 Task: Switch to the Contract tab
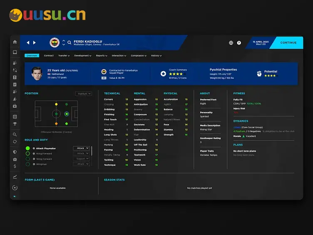pyautogui.click(x=49, y=55)
